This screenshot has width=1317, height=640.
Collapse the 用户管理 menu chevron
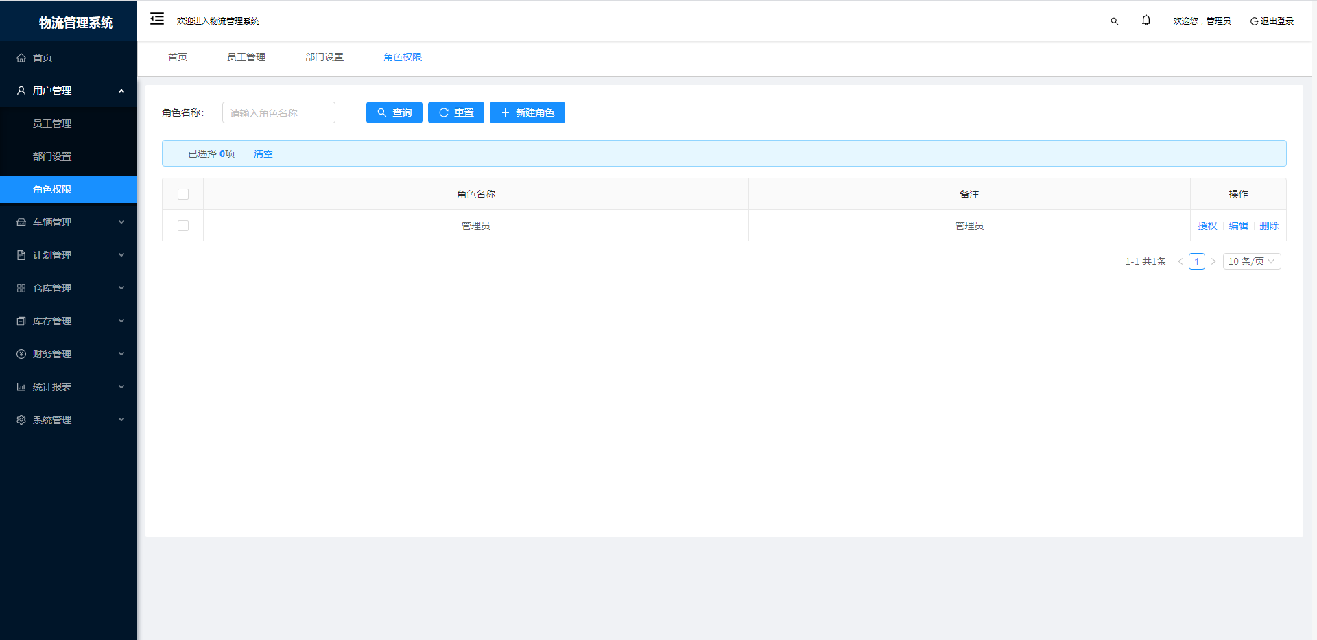[121, 91]
